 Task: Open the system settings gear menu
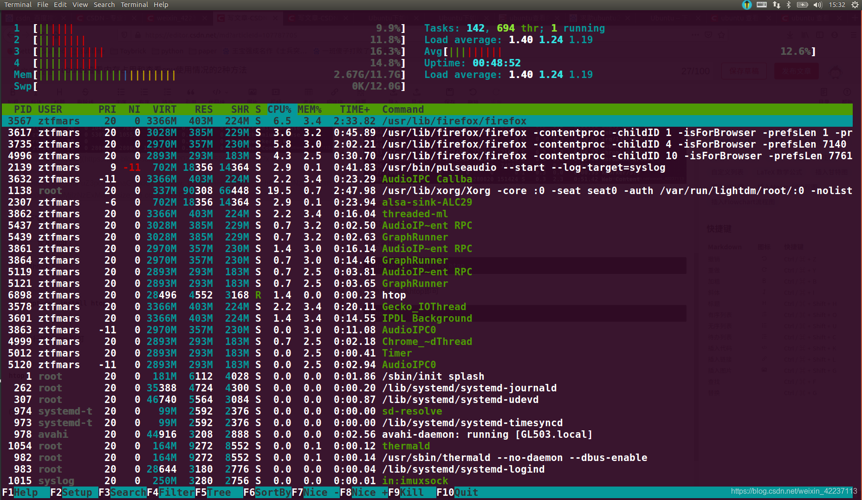pos(855,5)
